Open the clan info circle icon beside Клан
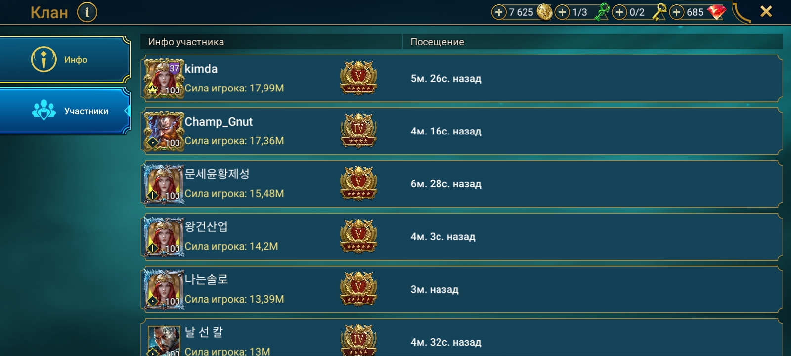This screenshot has height=356, width=791. coord(87,12)
